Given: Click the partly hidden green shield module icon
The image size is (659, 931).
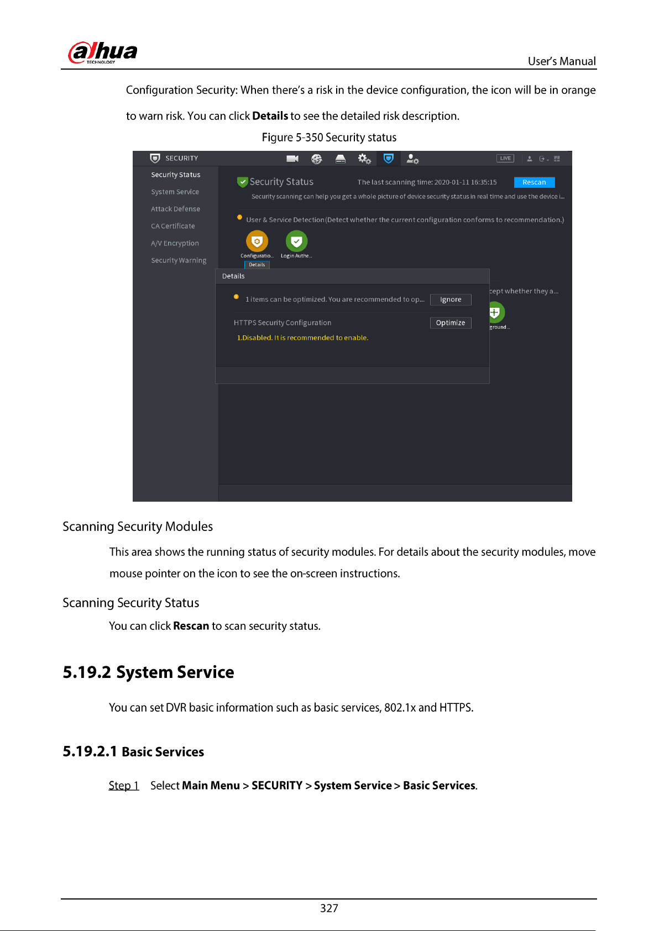Looking at the screenshot, I should [x=496, y=312].
